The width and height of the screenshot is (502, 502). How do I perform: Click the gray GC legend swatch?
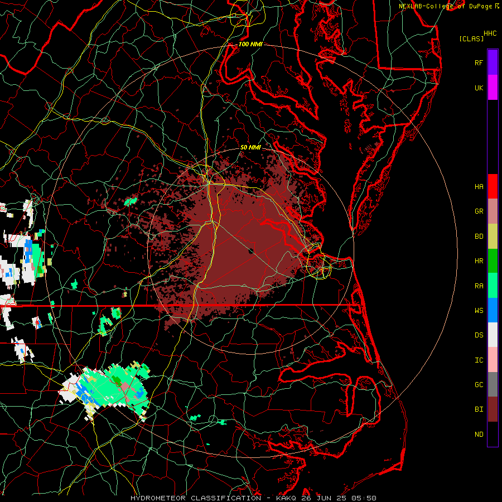point(493,384)
